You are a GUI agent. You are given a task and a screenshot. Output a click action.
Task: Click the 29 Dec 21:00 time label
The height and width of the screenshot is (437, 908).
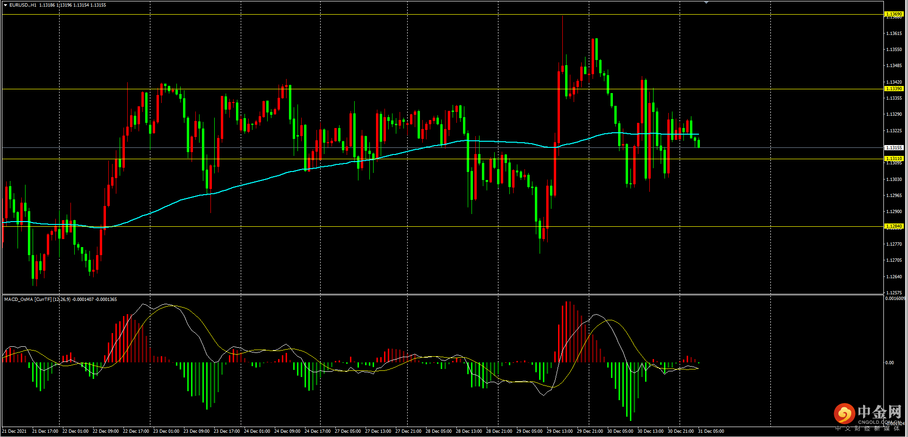590,431
